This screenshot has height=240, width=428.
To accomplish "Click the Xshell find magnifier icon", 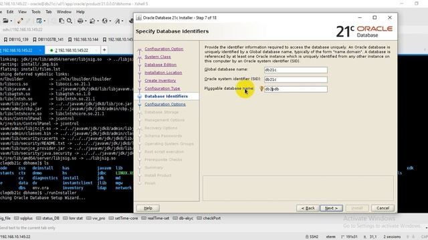I will tap(70, 21).
